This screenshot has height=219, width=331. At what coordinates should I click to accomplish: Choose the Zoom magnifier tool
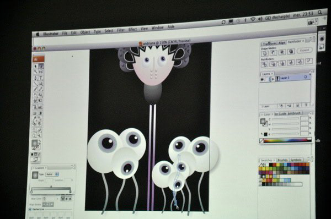[x=39, y=135]
